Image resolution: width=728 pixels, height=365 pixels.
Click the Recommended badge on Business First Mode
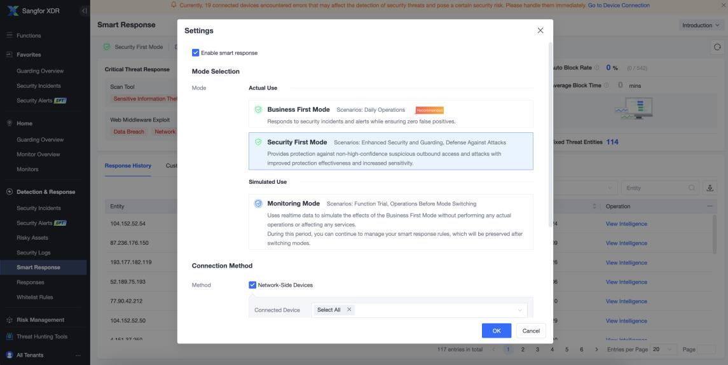[x=429, y=110]
